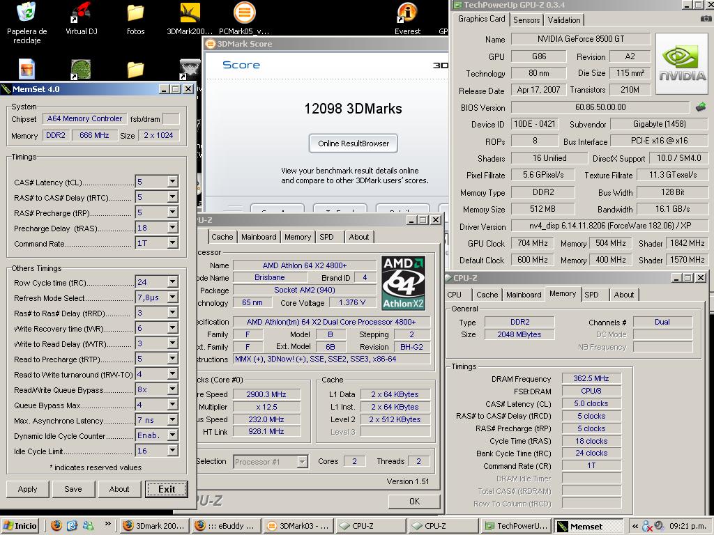Open the Row Cycle time (tRC) dropdown
Image resolution: width=714 pixels, height=535 pixels.
pos(173,282)
